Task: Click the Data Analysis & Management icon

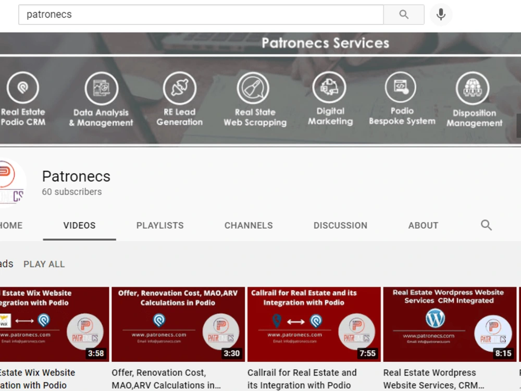Action: point(102,89)
